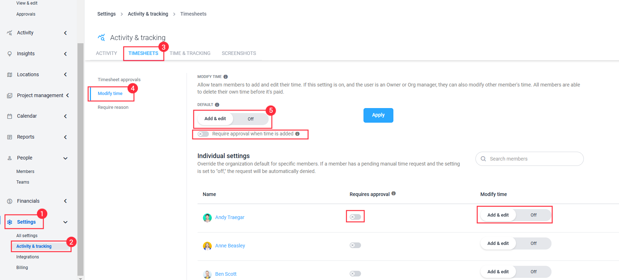Image resolution: width=619 pixels, height=280 pixels.
Task: Click Andy Traegar's avatar picture
Action: [207, 217]
